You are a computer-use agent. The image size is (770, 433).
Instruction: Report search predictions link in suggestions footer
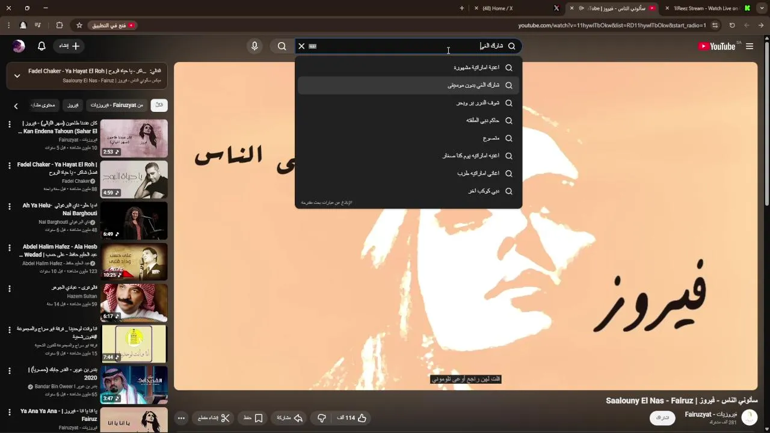click(x=327, y=203)
